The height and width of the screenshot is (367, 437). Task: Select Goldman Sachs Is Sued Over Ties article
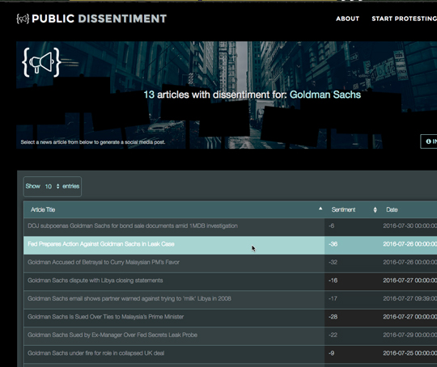(x=106, y=317)
